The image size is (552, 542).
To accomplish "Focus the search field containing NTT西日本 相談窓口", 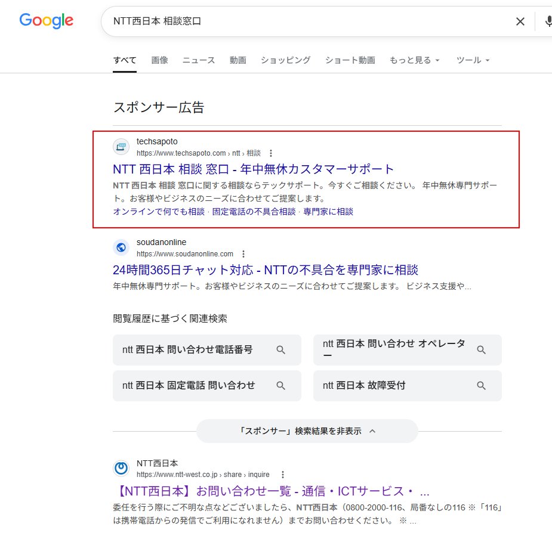I will pyautogui.click(x=310, y=21).
